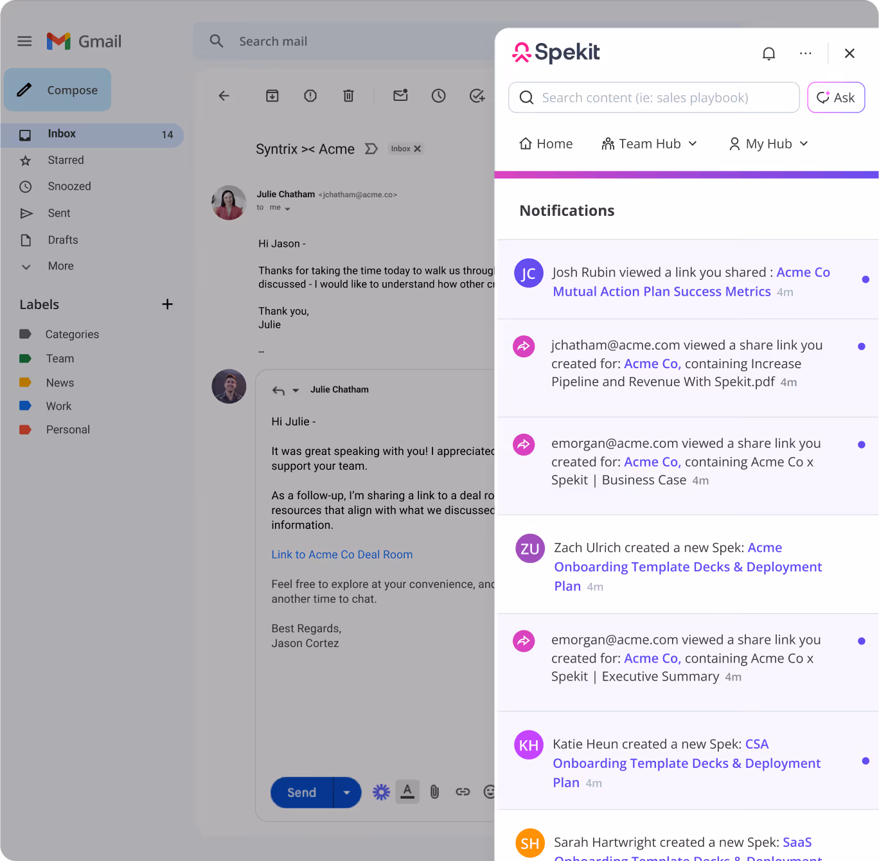This screenshot has width=879, height=861.
Task: Open Acme Onboarding Template Decks & Deployment Plan
Action: coord(688,567)
